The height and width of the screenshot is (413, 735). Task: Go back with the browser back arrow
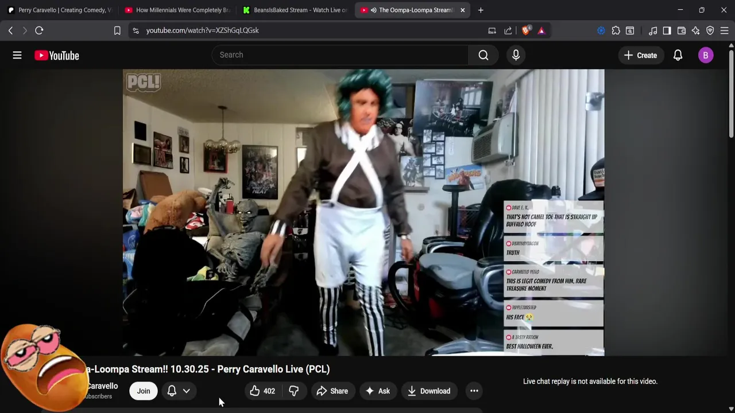point(10,30)
